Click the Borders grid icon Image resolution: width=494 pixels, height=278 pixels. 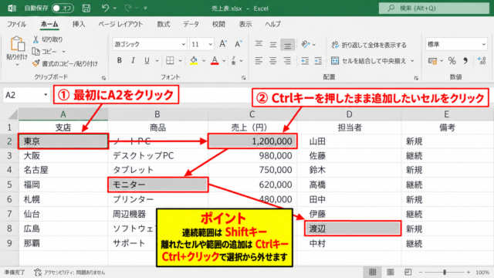click(170, 60)
